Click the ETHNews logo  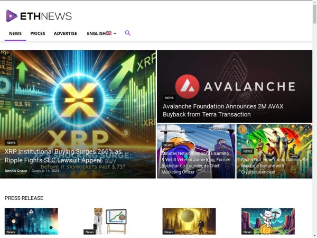(x=39, y=16)
